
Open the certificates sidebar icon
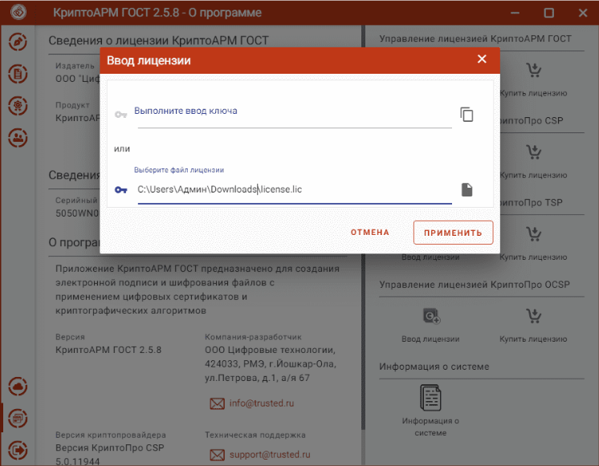click(x=18, y=106)
